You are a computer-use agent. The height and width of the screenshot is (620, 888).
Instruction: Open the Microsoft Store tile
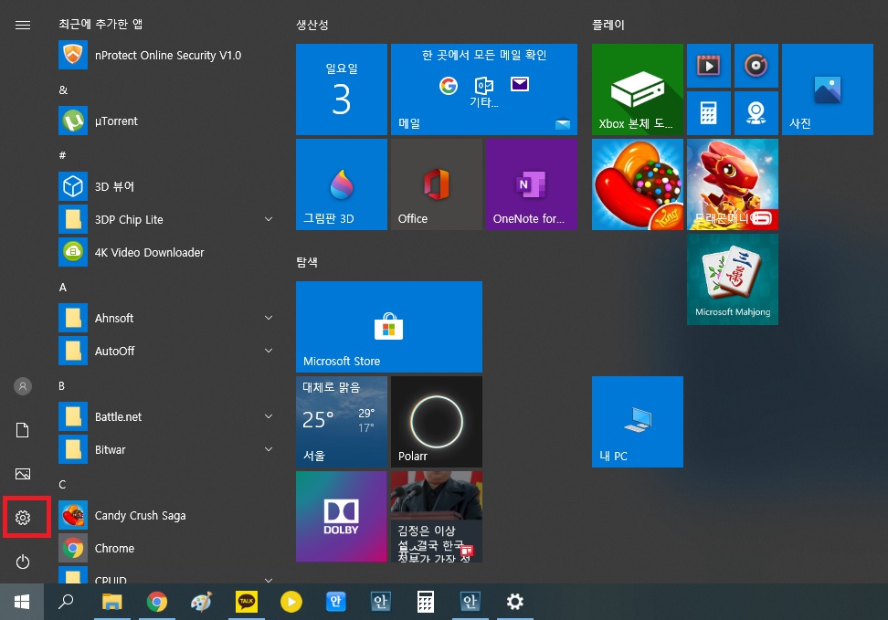[389, 327]
